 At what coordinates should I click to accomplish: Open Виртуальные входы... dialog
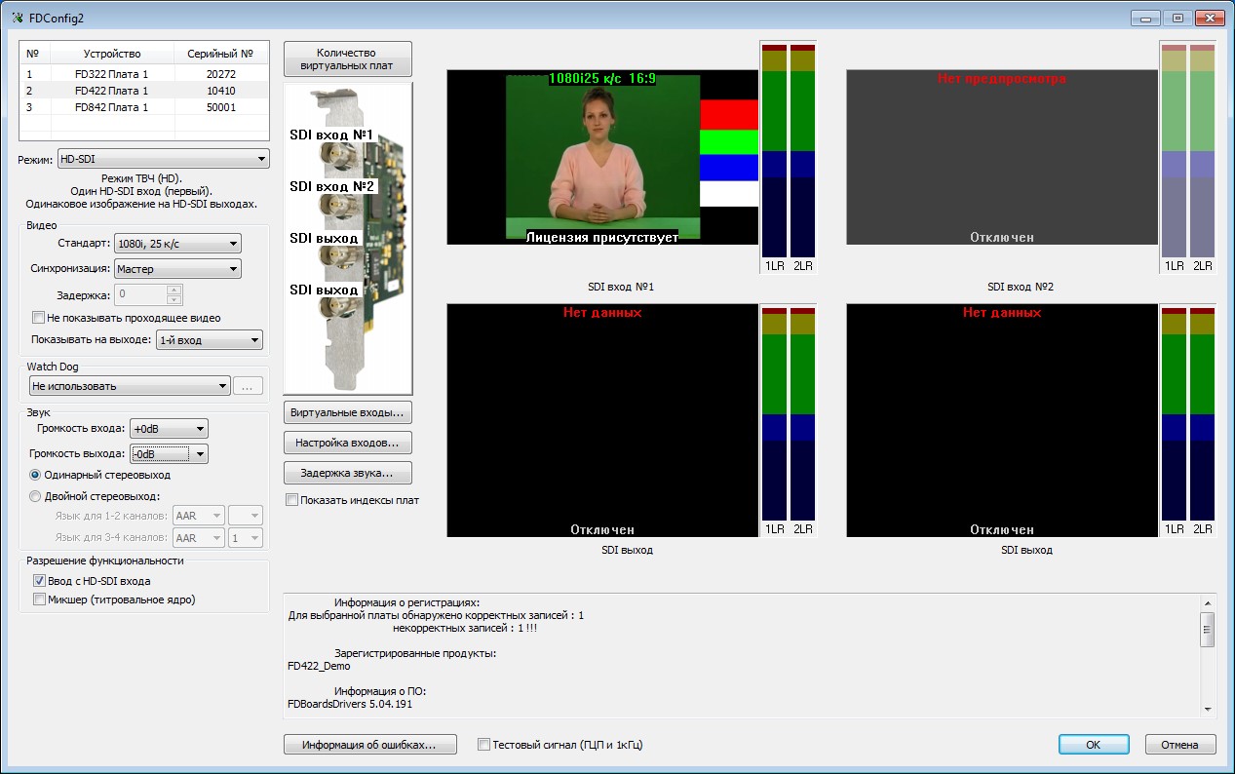348,412
